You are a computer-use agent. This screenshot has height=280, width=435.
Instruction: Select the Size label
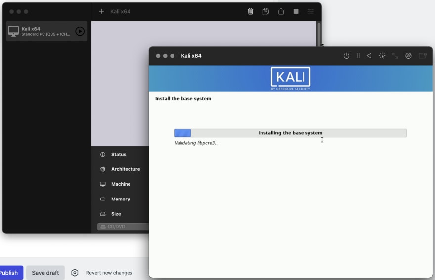click(116, 214)
